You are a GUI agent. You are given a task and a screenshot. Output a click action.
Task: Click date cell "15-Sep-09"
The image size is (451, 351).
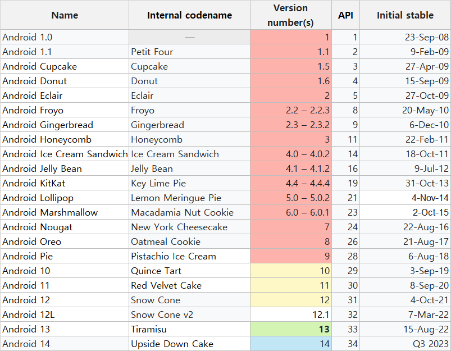click(x=406, y=81)
